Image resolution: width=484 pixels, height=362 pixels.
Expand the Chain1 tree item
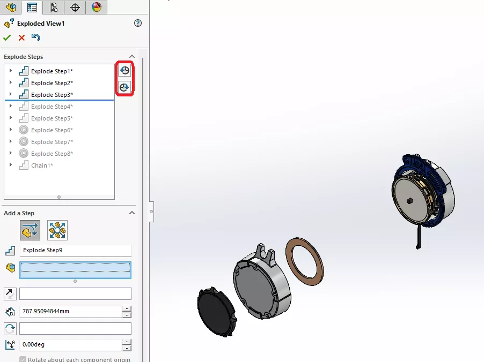(11, 165)
